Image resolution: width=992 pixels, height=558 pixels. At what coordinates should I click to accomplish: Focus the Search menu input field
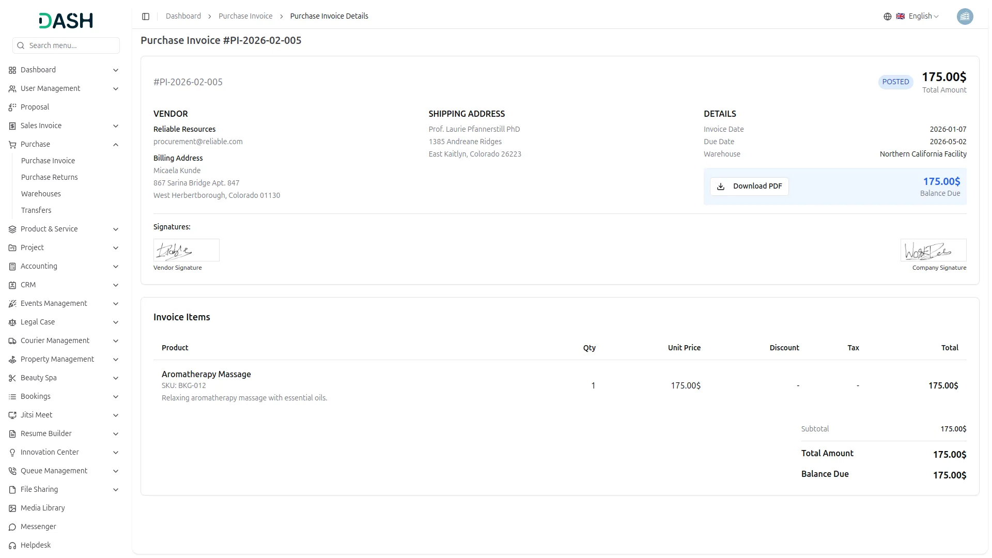(71, 45)
